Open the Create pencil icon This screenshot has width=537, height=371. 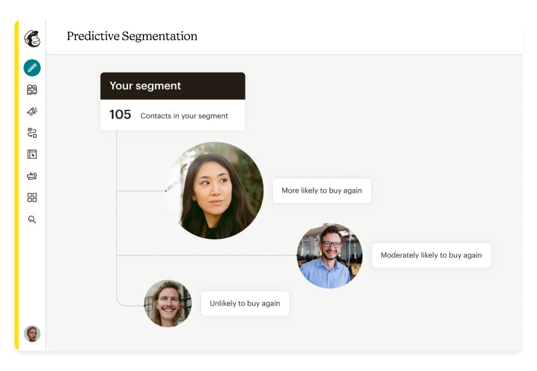click(x=32, y=68)
